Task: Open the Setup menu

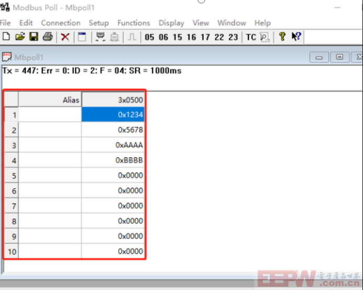Action: tap(99, 23)
